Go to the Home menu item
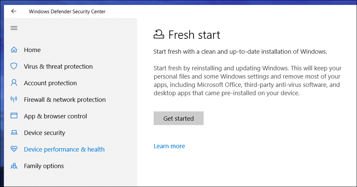357x187 pixels. [32, 50]
